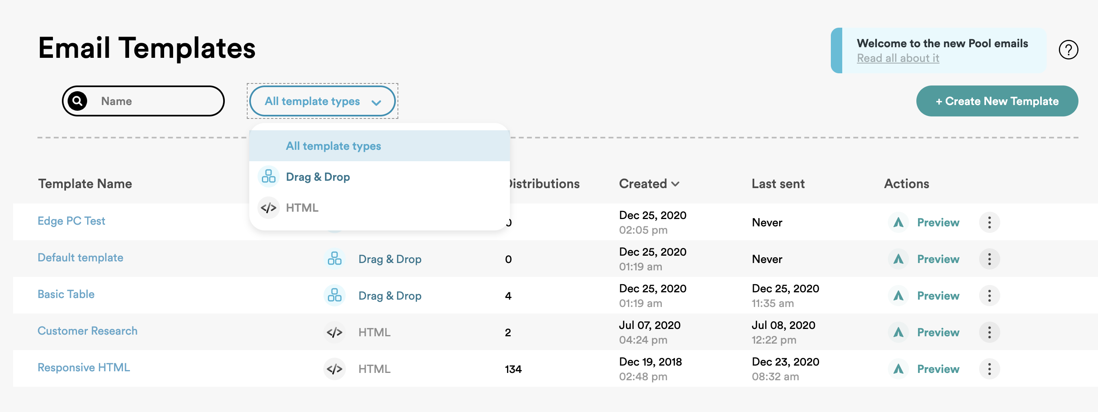
Task: Open more actions for Basic Table
Action: (x=989, y=296)
